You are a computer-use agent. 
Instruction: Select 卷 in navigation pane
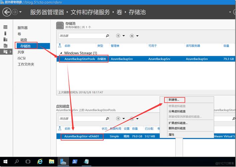pos(19,34)
